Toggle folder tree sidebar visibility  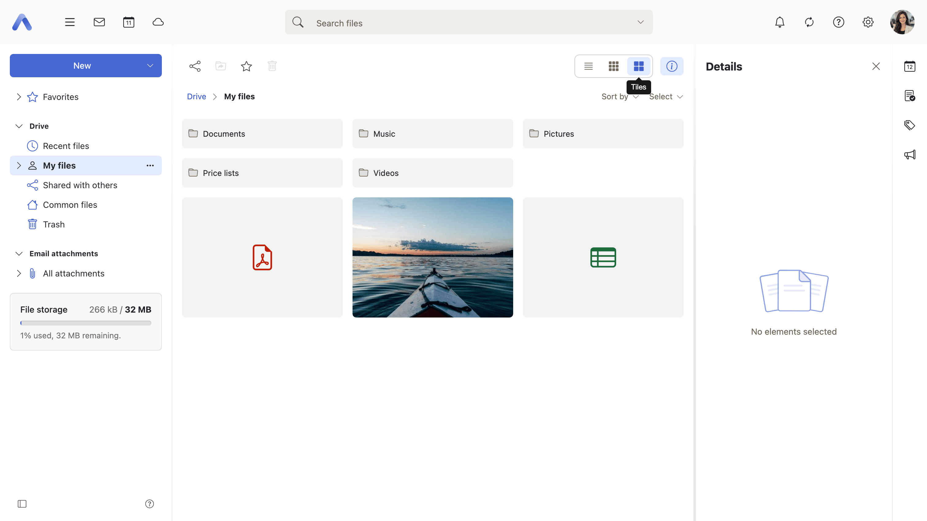point(22,504)
